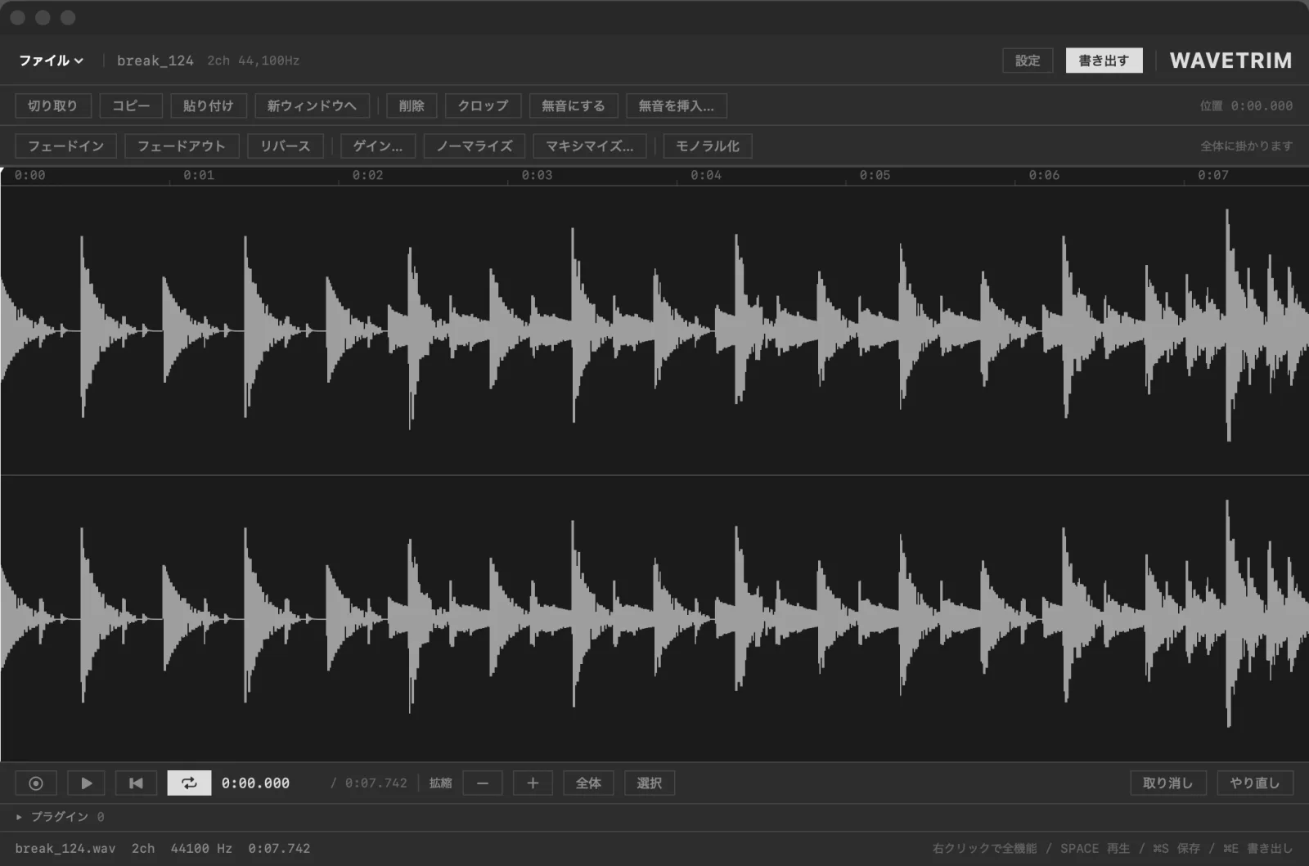The height and width of the screenshot is (866, 1309).
Task: Click the 全体に掛かります hint text
Action: (1247, 146)
